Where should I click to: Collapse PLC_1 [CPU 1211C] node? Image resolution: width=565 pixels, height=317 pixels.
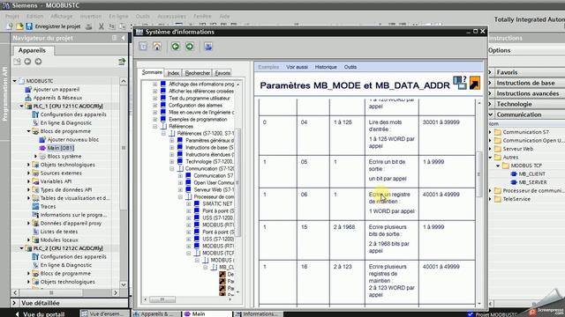[x=21, y=106]
